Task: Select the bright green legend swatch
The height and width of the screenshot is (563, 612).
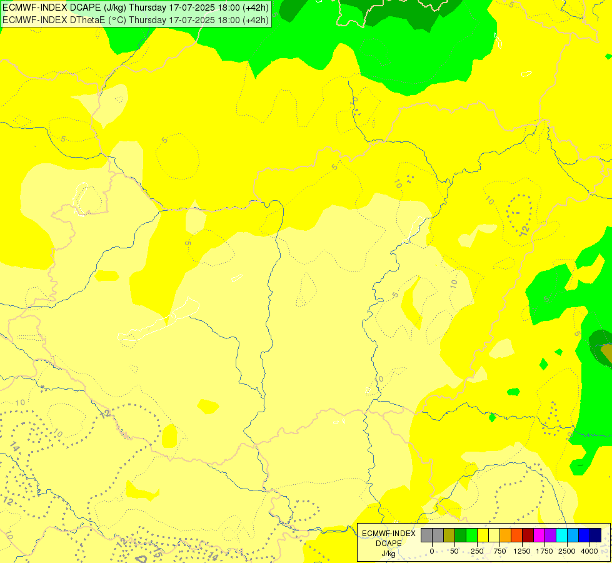Action: click(471, 535)
